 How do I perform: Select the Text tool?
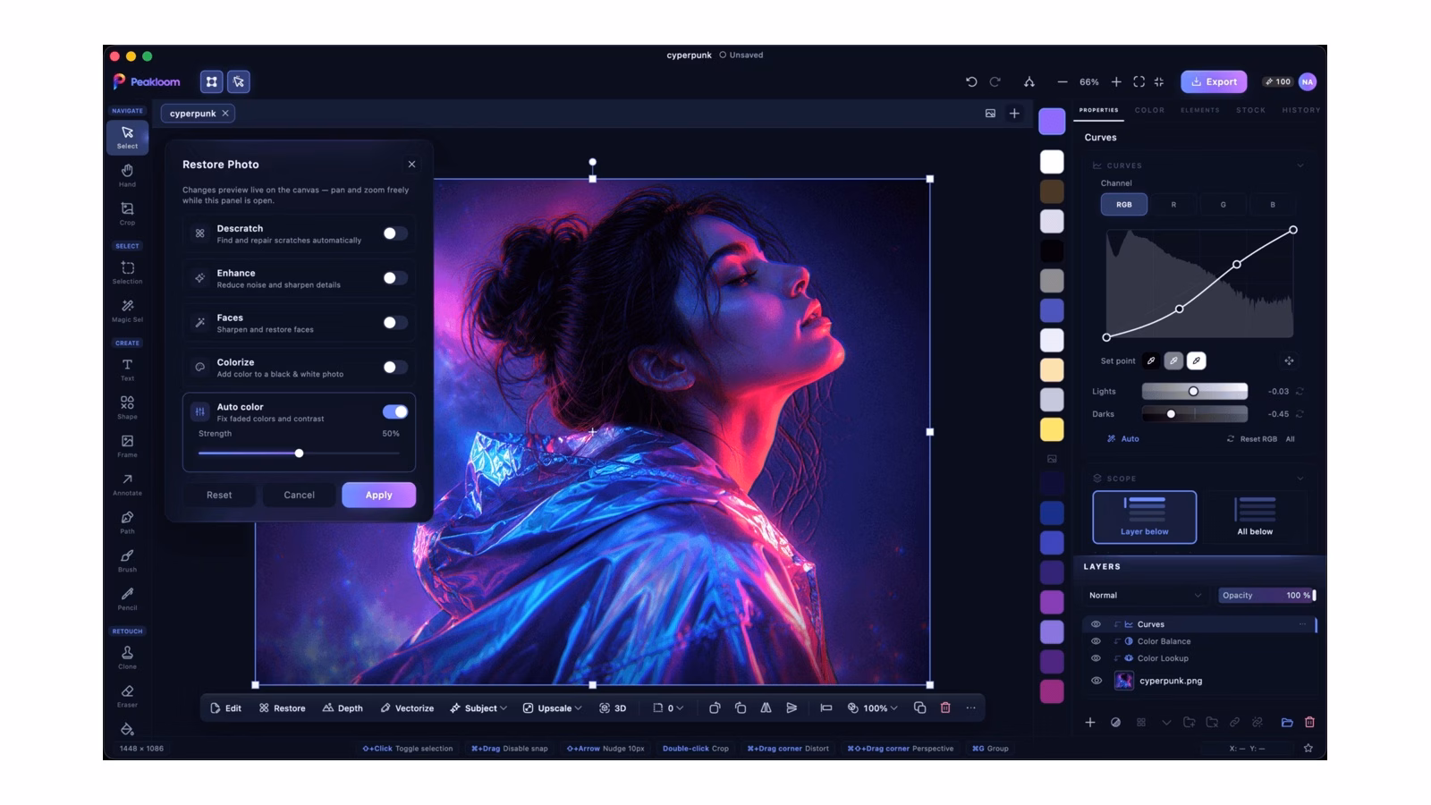coord(127,369)
